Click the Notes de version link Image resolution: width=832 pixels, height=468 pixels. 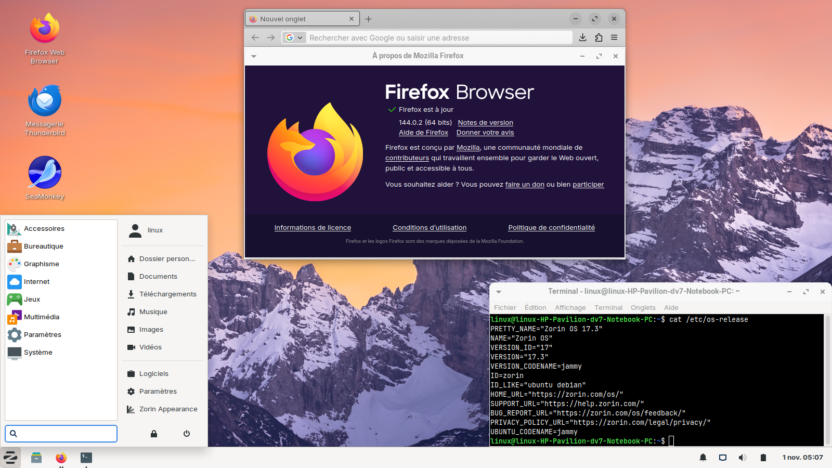click(485, 123)
